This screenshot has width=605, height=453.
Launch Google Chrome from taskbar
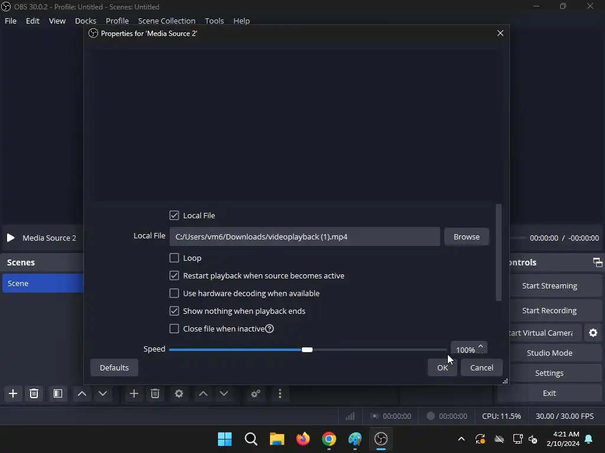[328, 439]
